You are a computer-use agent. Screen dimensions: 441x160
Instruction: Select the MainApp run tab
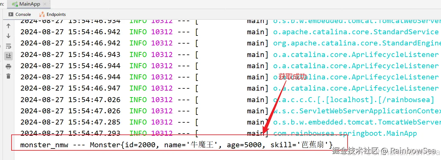tap(29, 4)
